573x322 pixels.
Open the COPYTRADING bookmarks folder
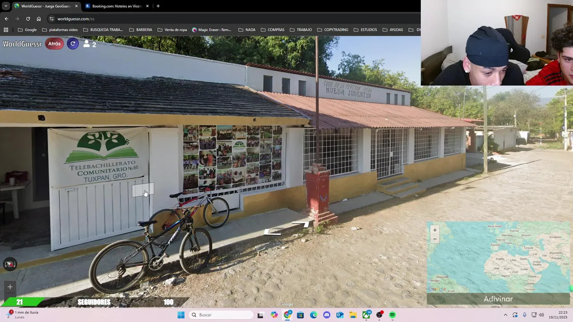[333, 30]
